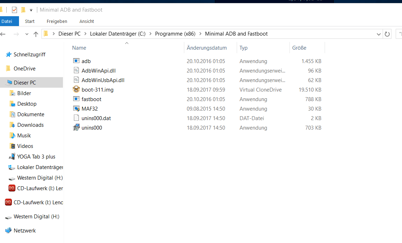Expand chevron before Dieser PC in breadcrumb

(x=53, y=33)
